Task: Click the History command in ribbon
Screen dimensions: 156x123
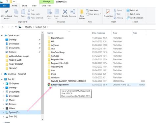Action: coord(118,18)
